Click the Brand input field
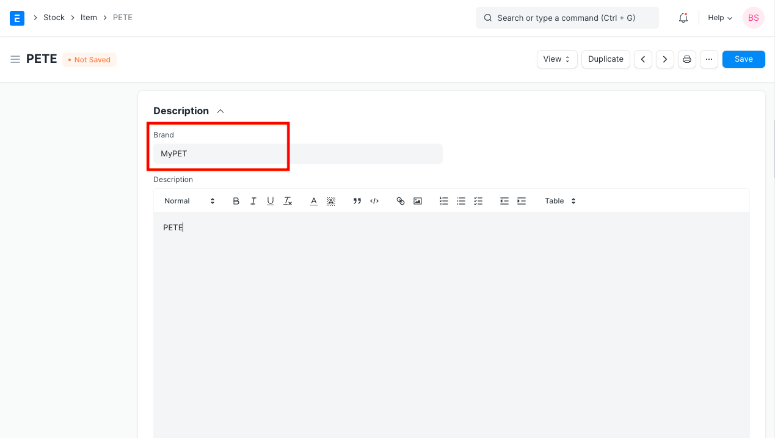775x438 pixels. pos(297,154)
